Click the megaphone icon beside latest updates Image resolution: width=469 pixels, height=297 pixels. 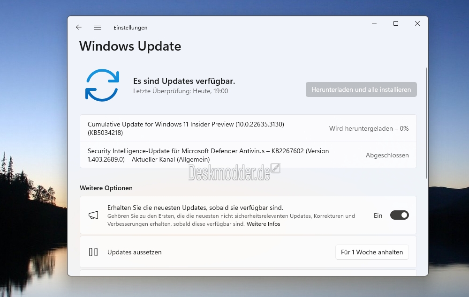pos(93,215)
